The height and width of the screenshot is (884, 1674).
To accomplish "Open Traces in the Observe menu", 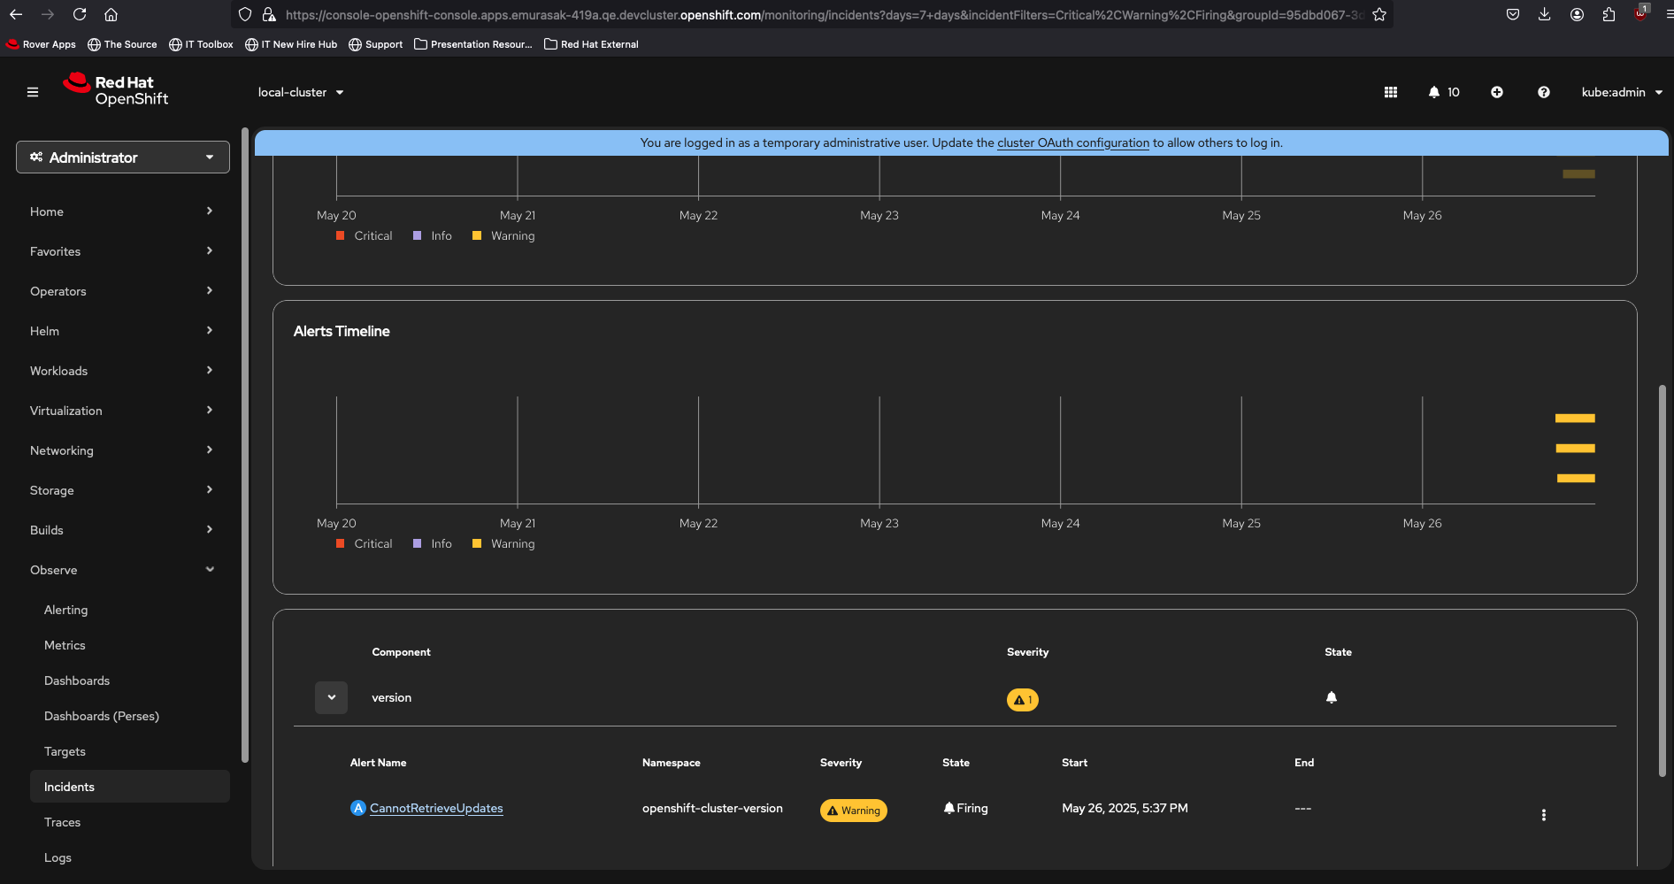I will 63,822.
